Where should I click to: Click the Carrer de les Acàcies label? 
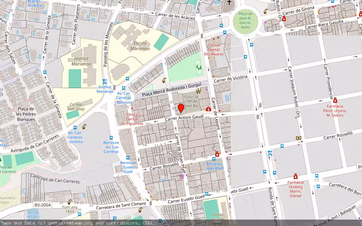point(175,16)
